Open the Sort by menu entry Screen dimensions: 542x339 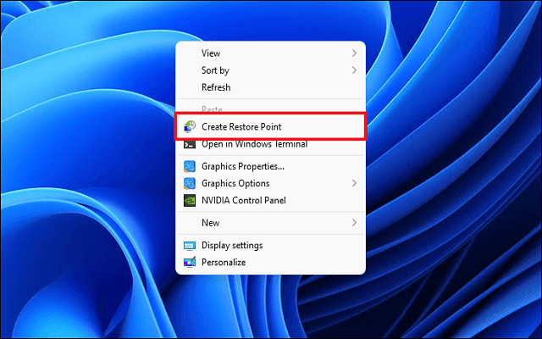(270, 70)
